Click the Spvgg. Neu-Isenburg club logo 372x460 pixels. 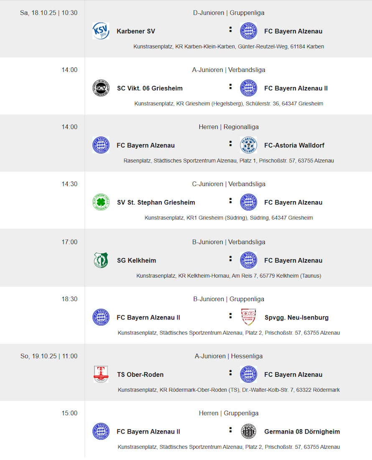tap(248, 317)
